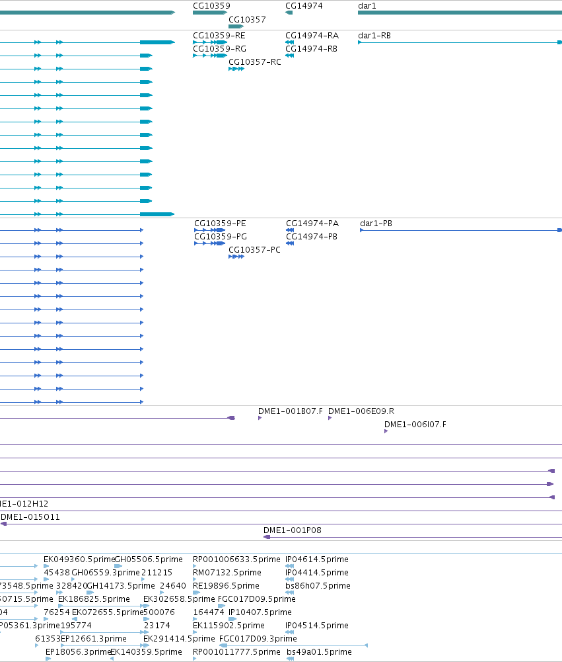562x662 pixels.
Task: Select the dar1-RB transcript label
Action: coord(374,36)
